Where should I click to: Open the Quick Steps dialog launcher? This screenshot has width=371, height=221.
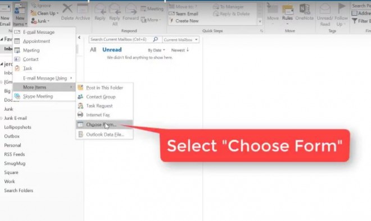tap(261, 31)
